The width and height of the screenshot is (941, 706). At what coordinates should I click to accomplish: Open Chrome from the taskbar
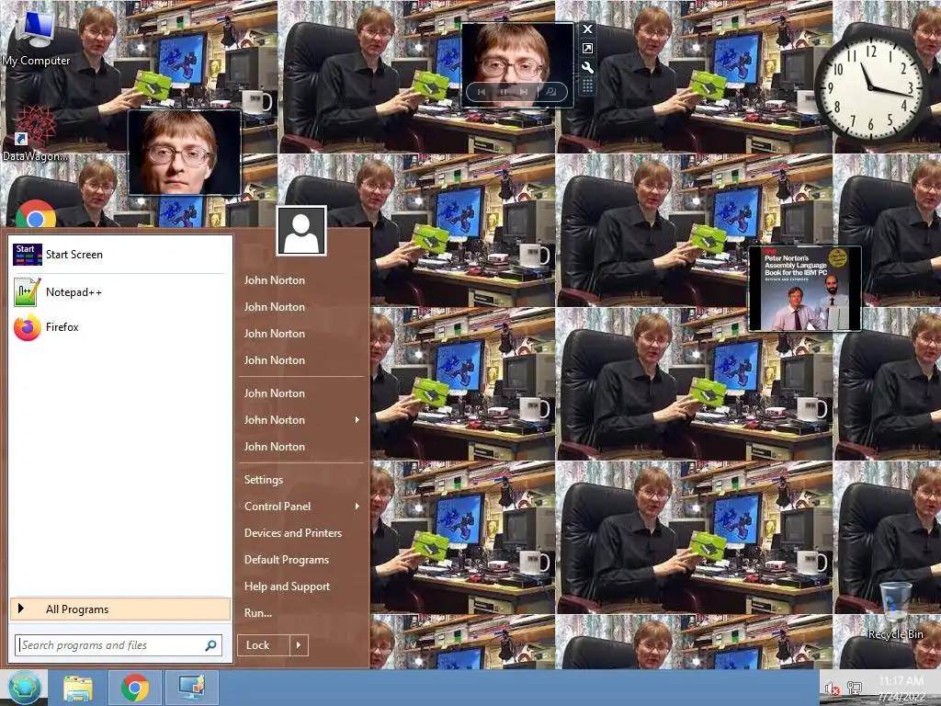(135, 688)
